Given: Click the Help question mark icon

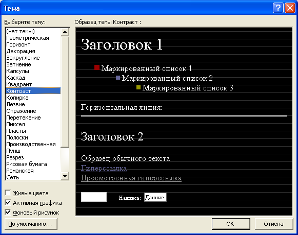Looking at the screenshot, I should (278, 8).
